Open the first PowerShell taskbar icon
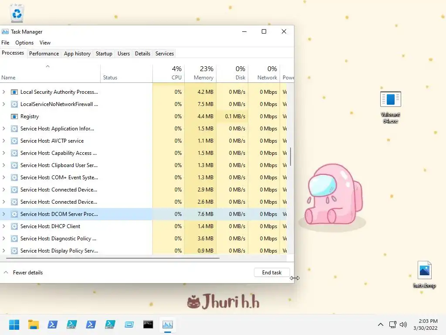The height and width of the screenshot is (335, 446). pyautogui.click(x=52, y=325)
